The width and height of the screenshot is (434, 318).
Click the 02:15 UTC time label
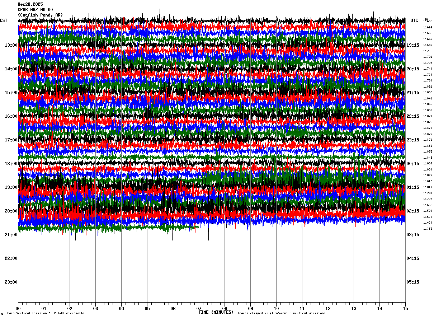coord(413,211)
